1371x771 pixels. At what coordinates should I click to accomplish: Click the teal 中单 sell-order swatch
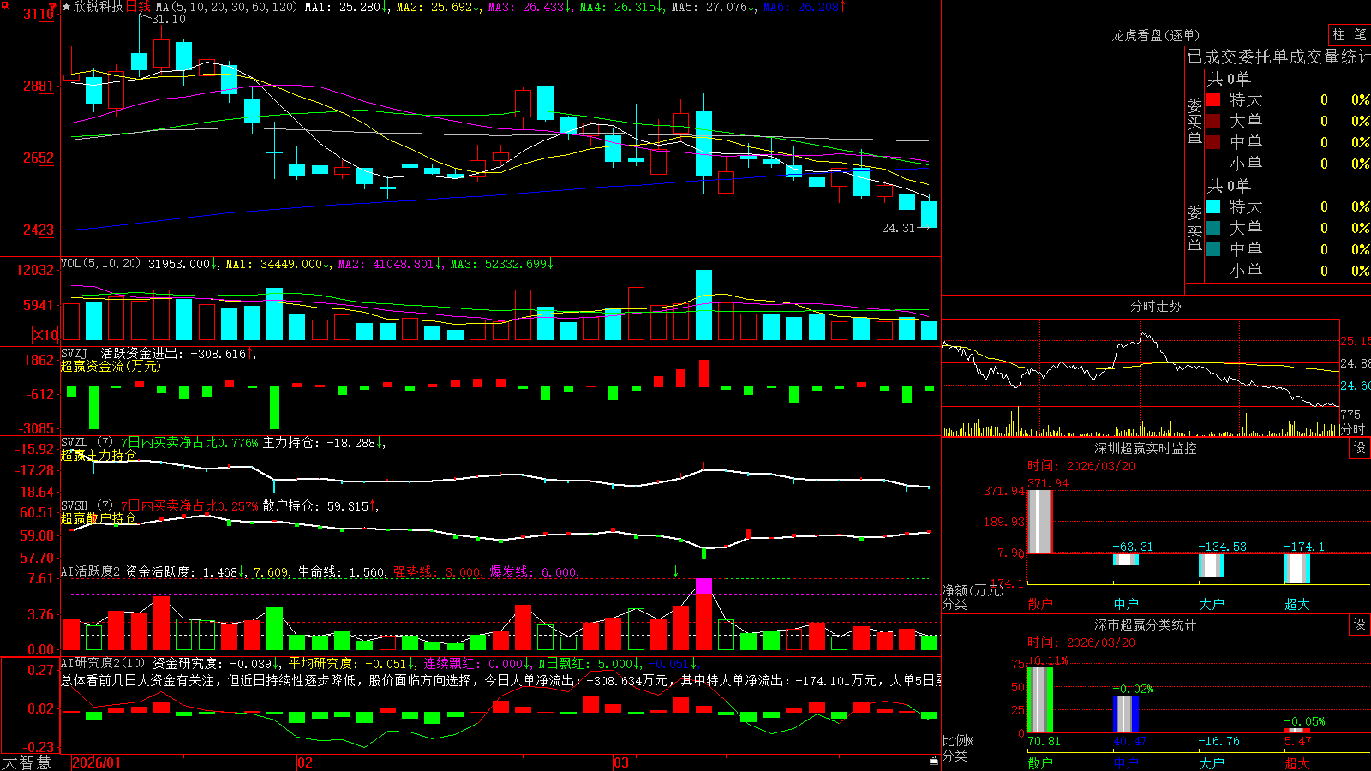click(x=1213, y=249)
